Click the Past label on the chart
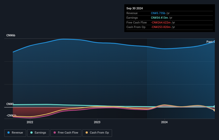This screenshot has height=140, width=219. 209,42
